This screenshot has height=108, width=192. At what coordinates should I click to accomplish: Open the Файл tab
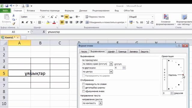point(5,11)
